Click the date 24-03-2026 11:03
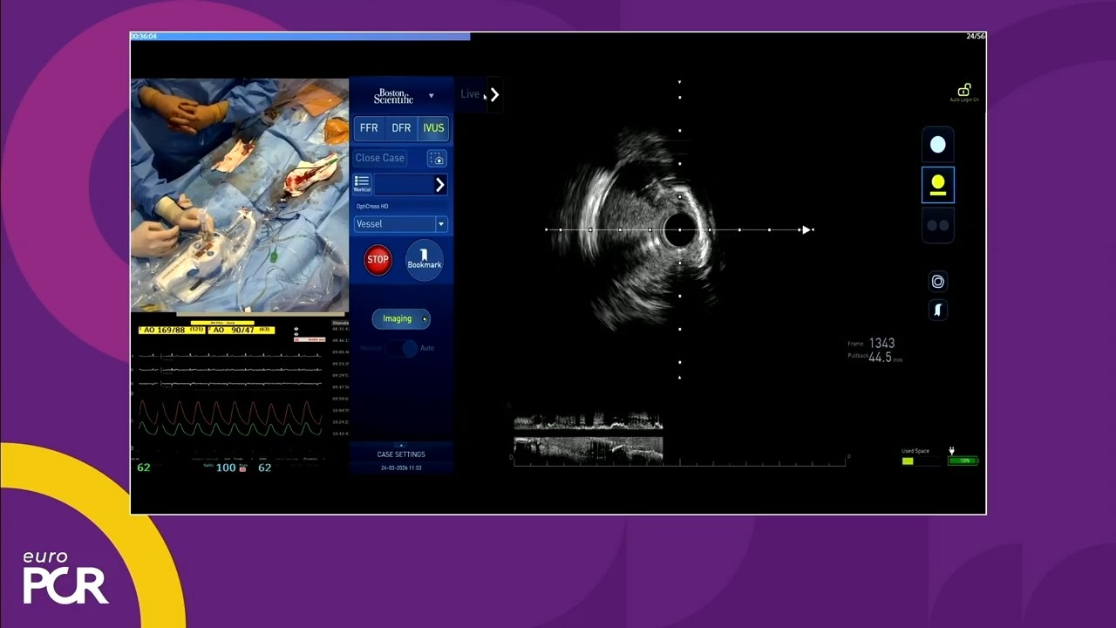This screenshot has width=1116, height=628. [401, 468]
